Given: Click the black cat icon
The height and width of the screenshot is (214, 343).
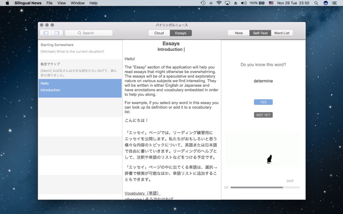Looking at the screenshot, I should coord(270,159).
